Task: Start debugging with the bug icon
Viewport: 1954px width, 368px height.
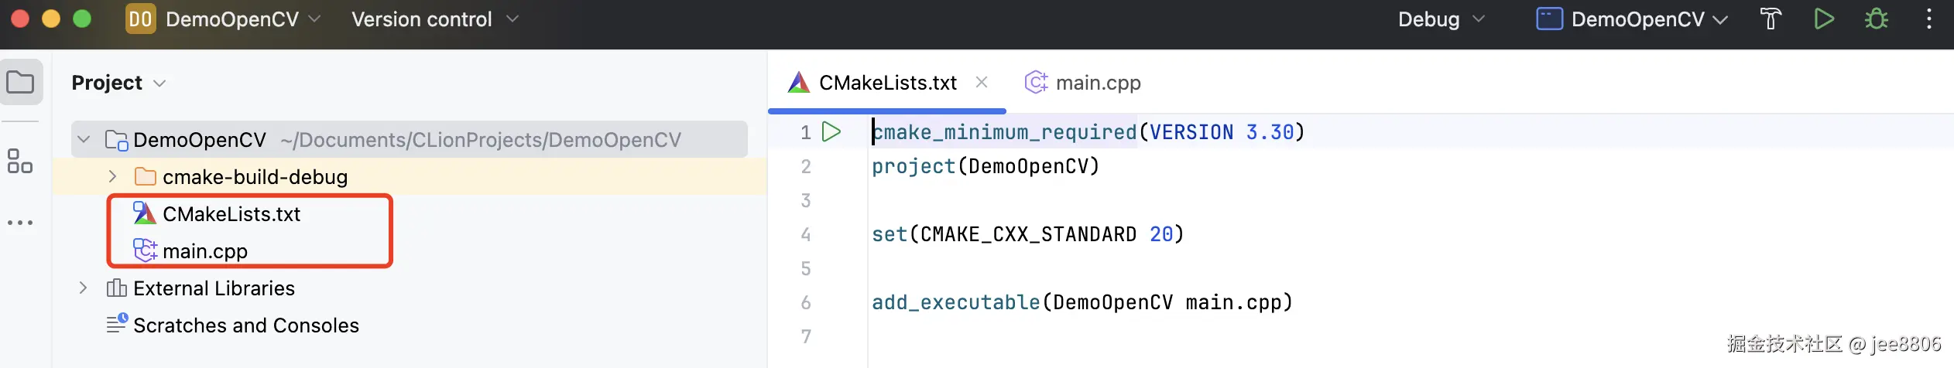Action: 1876,19
